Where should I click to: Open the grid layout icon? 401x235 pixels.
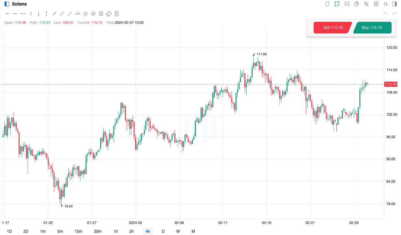[x=376, y=4]
